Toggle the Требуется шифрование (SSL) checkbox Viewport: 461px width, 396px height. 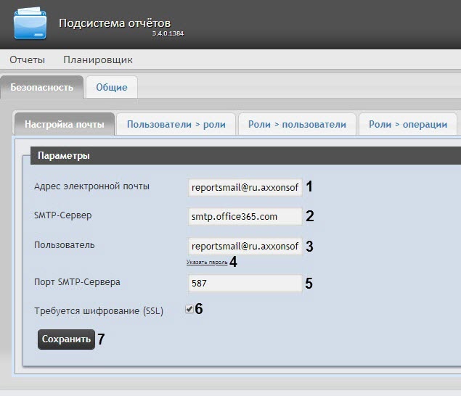(x=189, y=309)
